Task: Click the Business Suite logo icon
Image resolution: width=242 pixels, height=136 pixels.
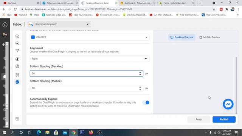Action: pyautogui.click(x=5, y=25)
